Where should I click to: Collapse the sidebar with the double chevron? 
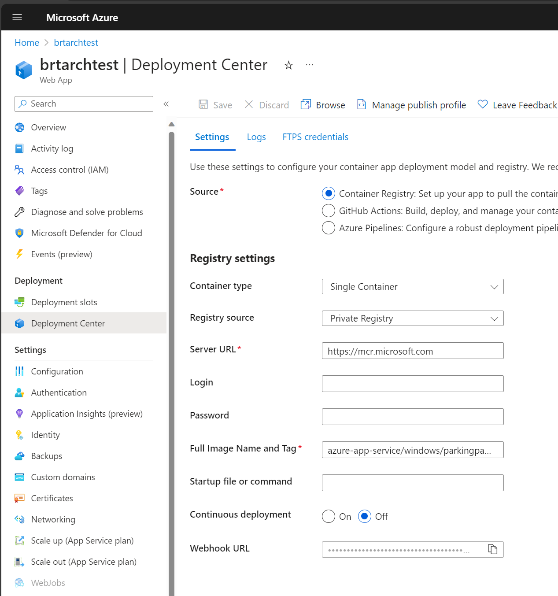[x=166, y=104]
